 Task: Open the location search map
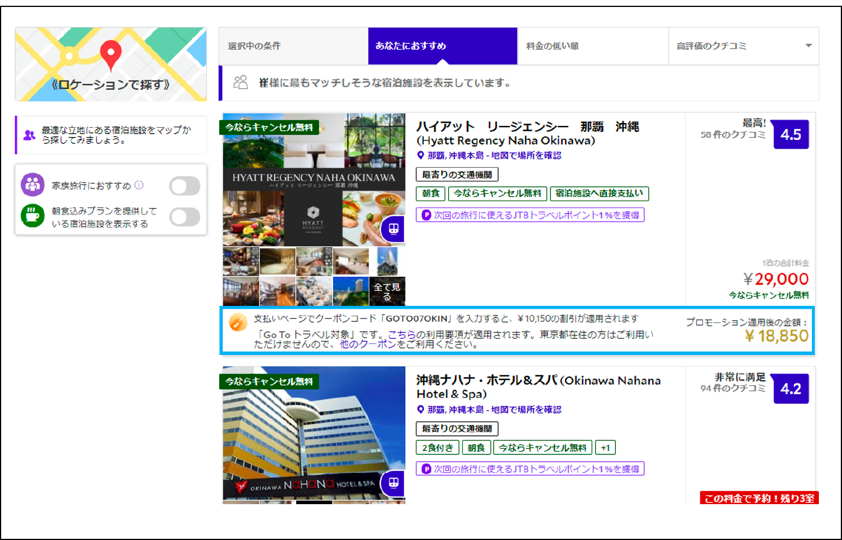[x=110, y=64]
